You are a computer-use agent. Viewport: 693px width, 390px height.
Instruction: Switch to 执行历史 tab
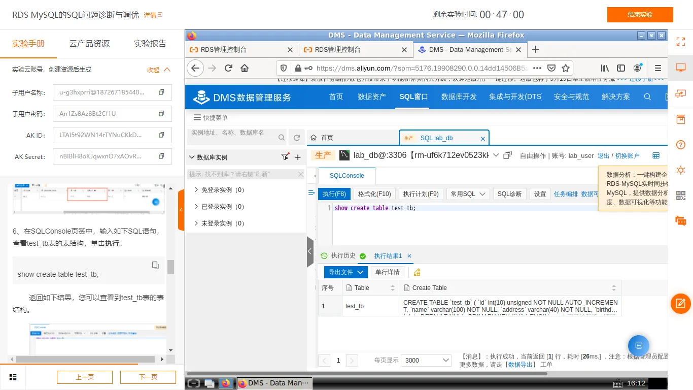coord(339,256)
